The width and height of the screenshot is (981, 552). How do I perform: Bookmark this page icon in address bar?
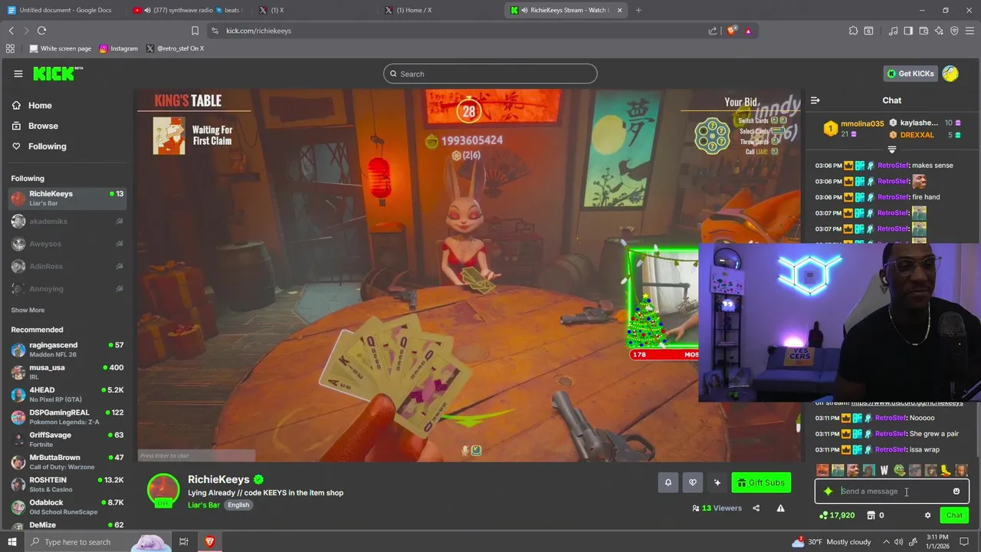tap(195, 31)
